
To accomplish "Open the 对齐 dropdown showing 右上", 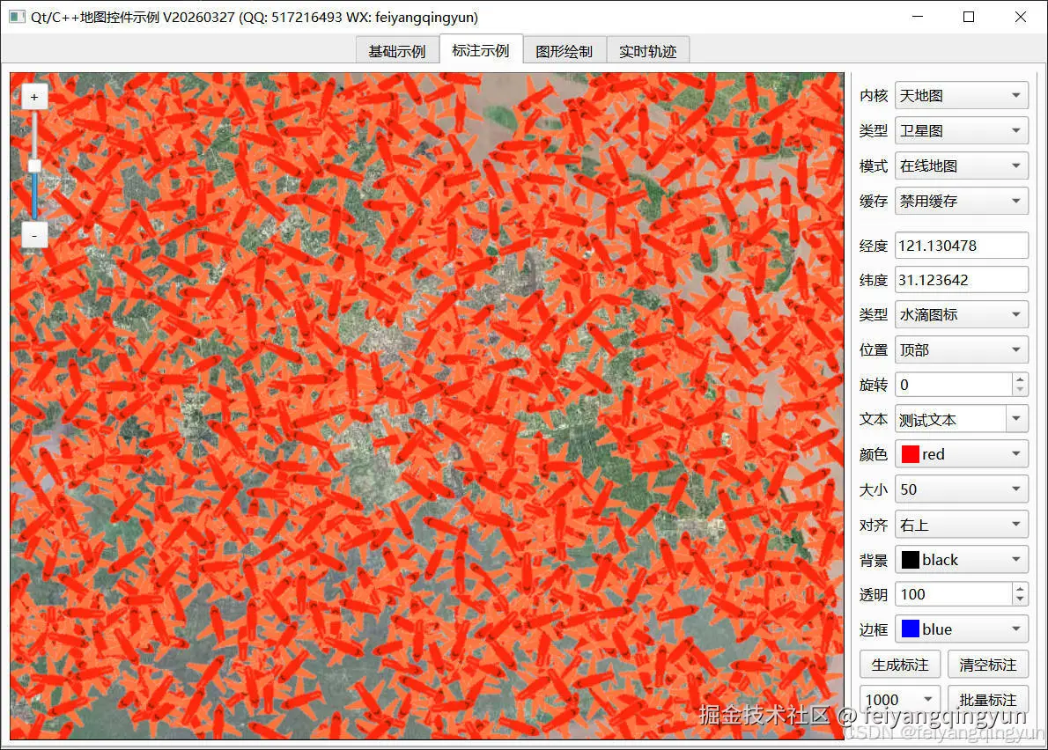I will coord(961,525).
